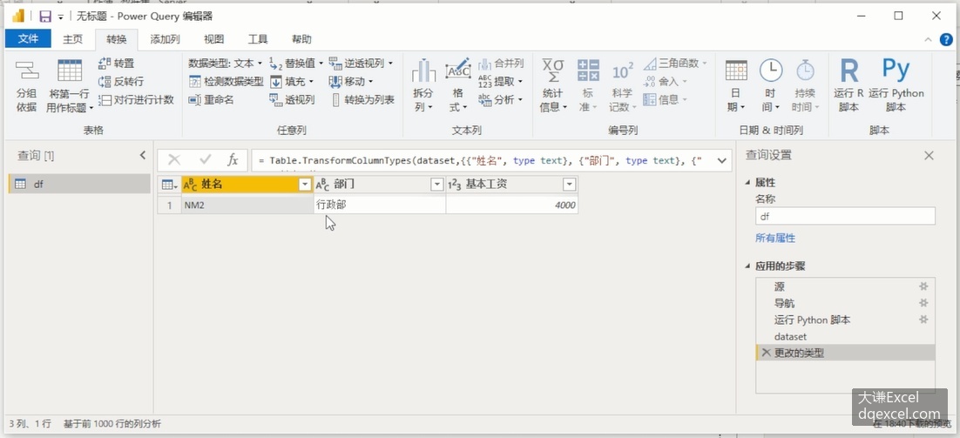Click Transpose (转置) in the ribbon

(x=117, y=63)
